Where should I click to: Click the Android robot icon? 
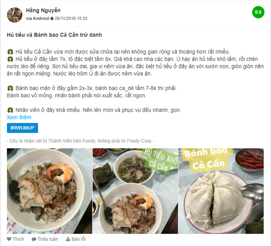tap(52, 19)
